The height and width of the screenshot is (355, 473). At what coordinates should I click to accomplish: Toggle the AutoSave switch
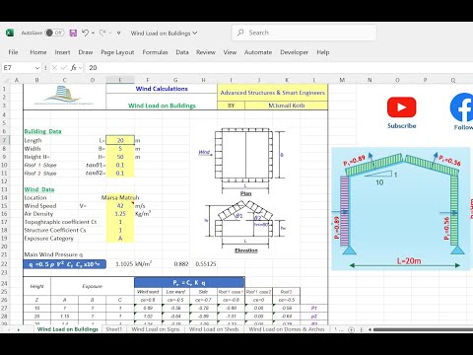tap(54, 33)
